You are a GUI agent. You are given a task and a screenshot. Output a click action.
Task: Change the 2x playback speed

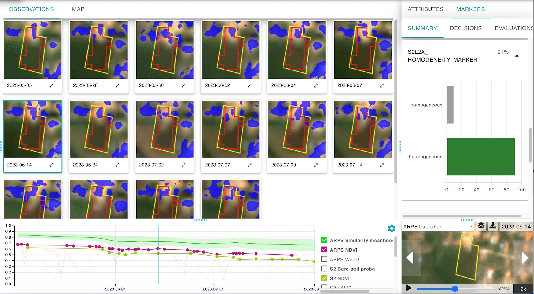click(523, 289)
